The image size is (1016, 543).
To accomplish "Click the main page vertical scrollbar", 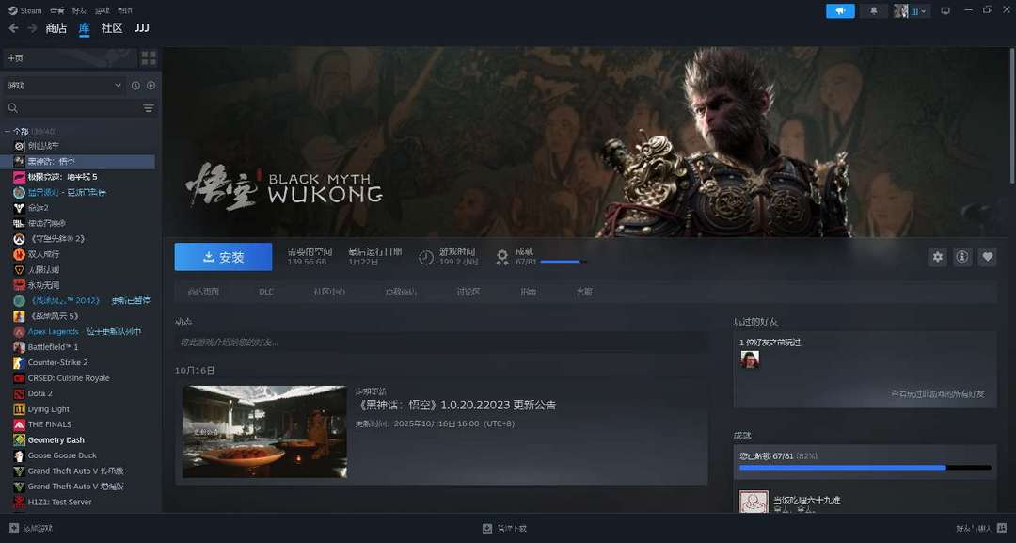I will pos(1012,116).
